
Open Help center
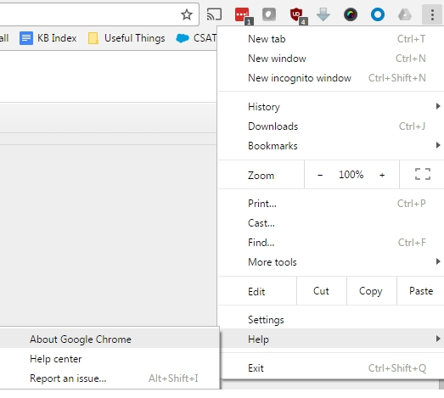pos(110,359)
